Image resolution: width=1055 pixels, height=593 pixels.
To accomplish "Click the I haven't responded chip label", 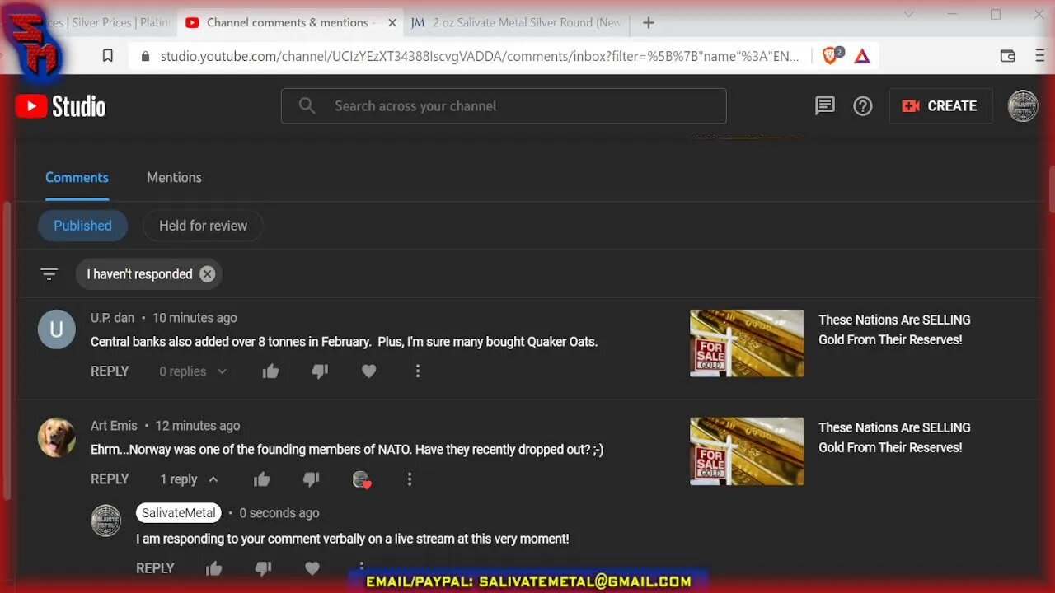I will tap(139, 274).
